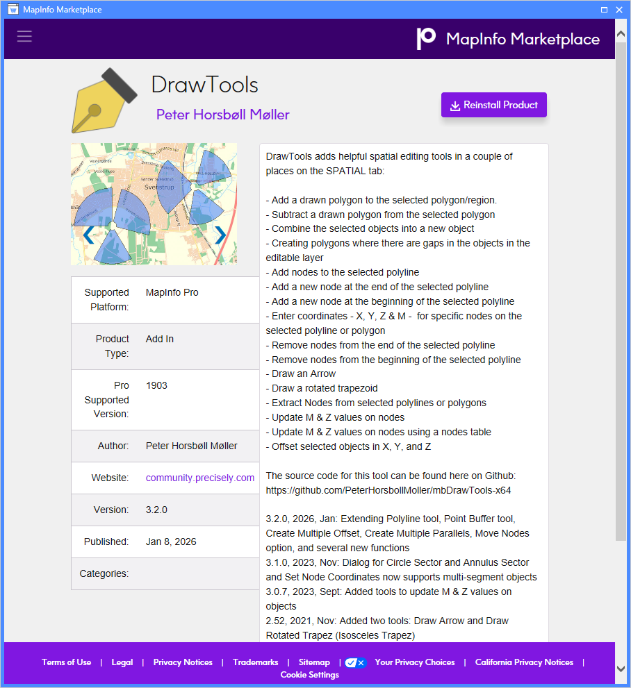Image resolution: width=631 pixels, height=688 pixels.
Task: Maximize the MapInfo Marketplace window
Action: (x=604, y=9)
